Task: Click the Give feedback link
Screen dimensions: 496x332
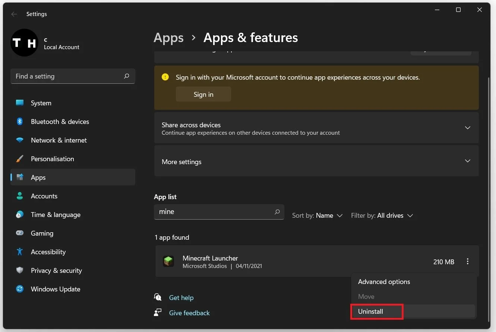Action: click(x=189, y=313)
